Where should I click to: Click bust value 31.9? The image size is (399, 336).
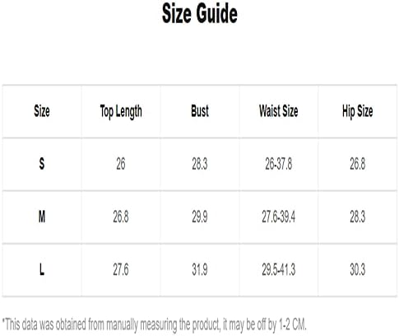pyautogui.click(x=200, y=269)
